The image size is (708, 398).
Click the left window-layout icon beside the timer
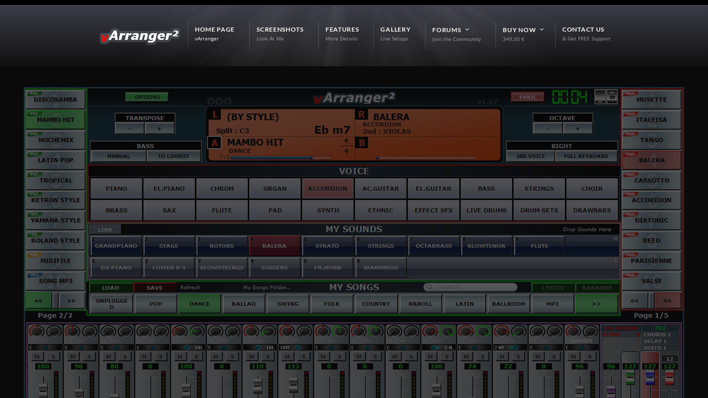(600, 96)
